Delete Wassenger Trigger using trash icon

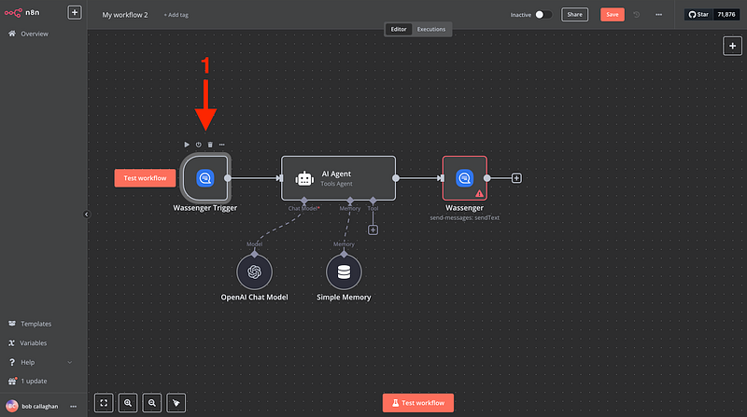coord(210,145)
